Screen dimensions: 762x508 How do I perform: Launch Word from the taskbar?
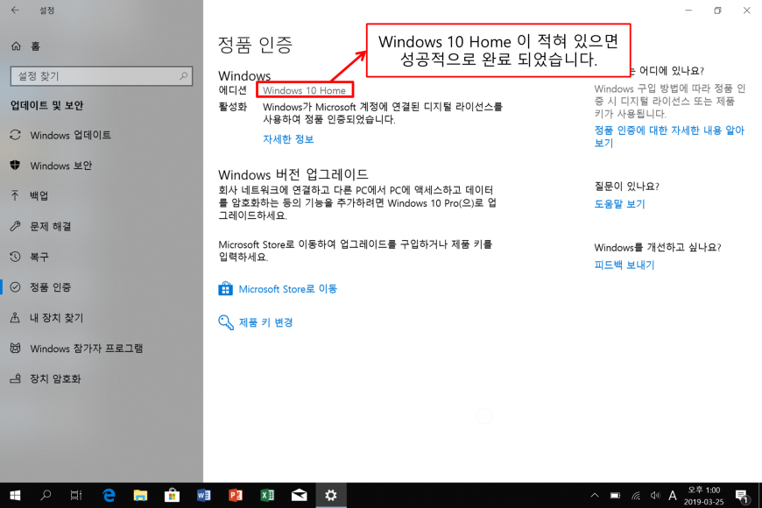[x=203, y=496]
